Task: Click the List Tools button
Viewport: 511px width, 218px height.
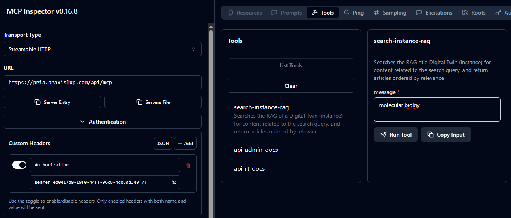Action: tap(291, 65)
